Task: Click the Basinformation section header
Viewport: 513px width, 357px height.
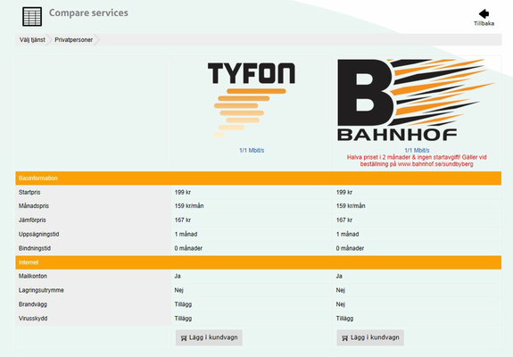Action: click(258, 178)
